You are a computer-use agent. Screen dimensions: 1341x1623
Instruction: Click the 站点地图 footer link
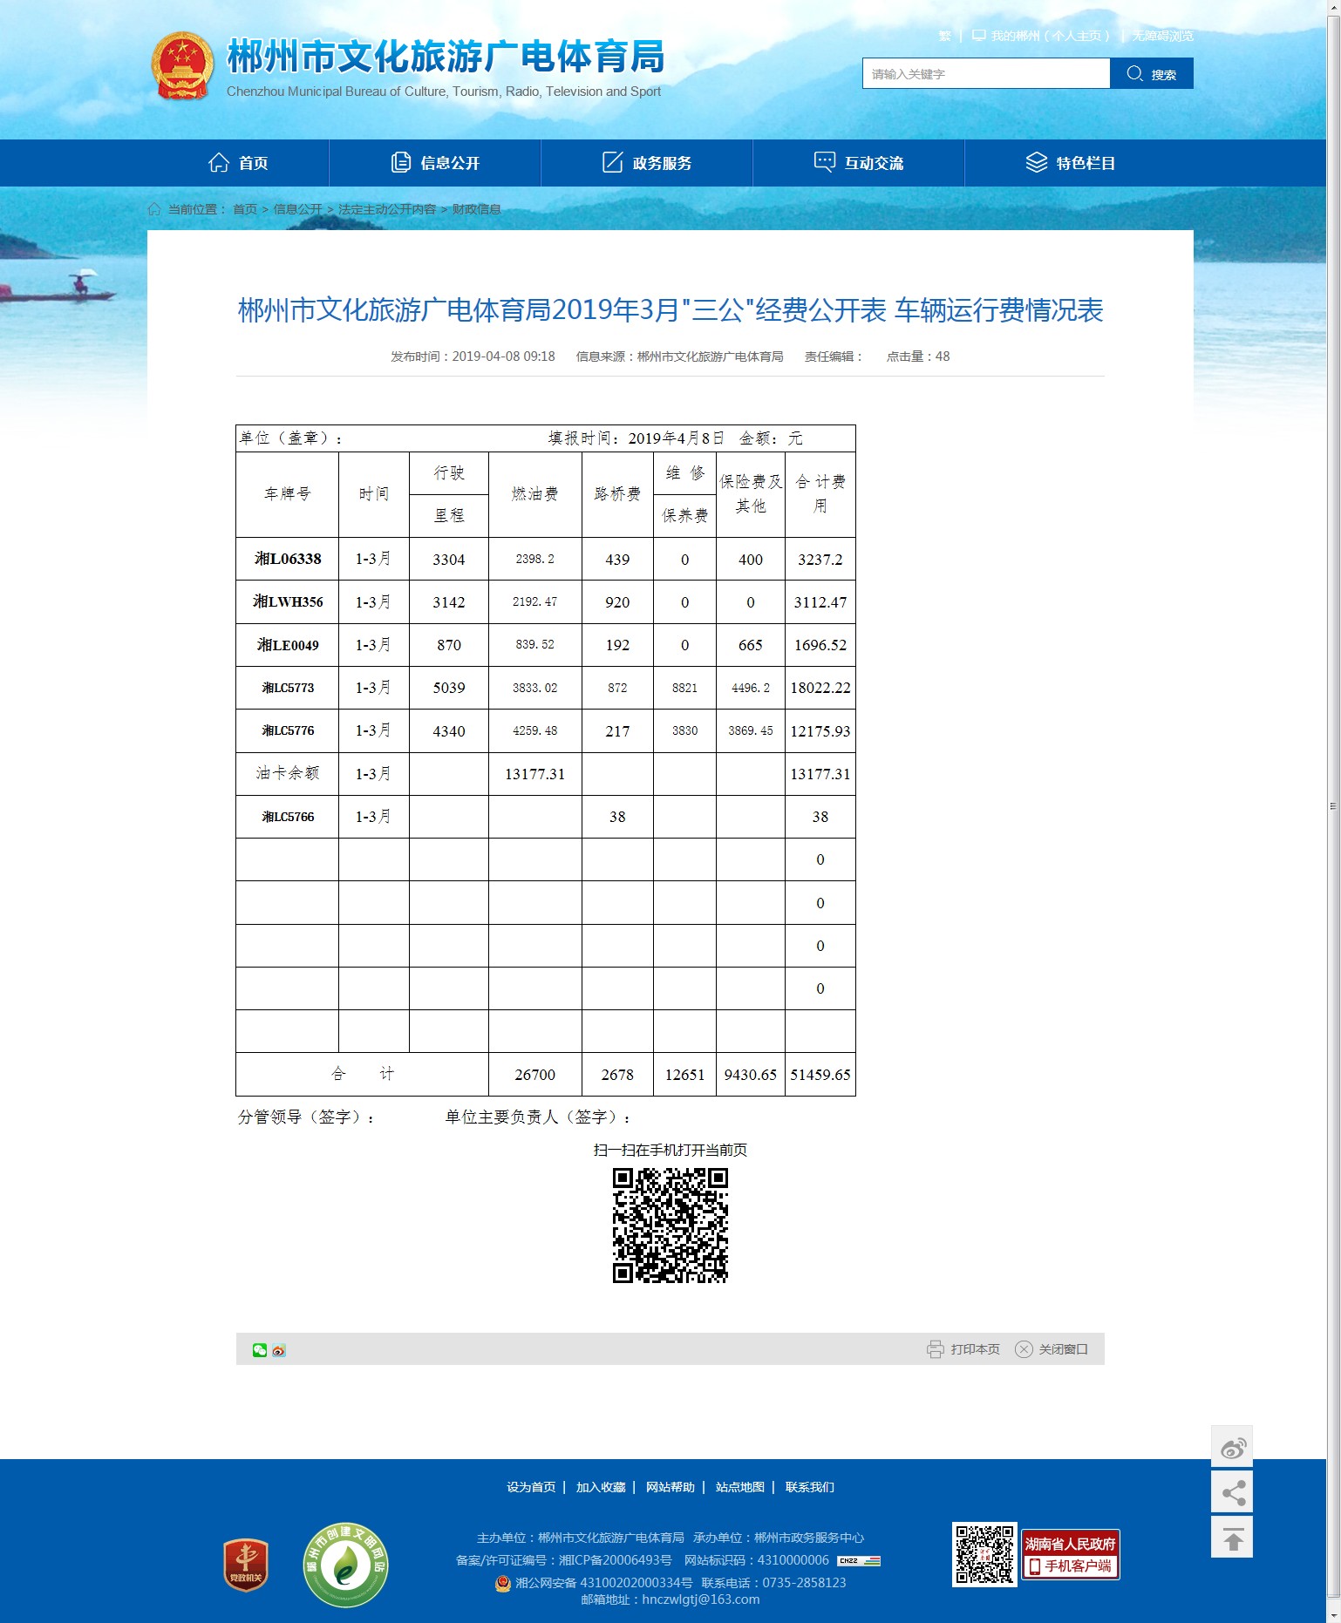[740, 1487]
